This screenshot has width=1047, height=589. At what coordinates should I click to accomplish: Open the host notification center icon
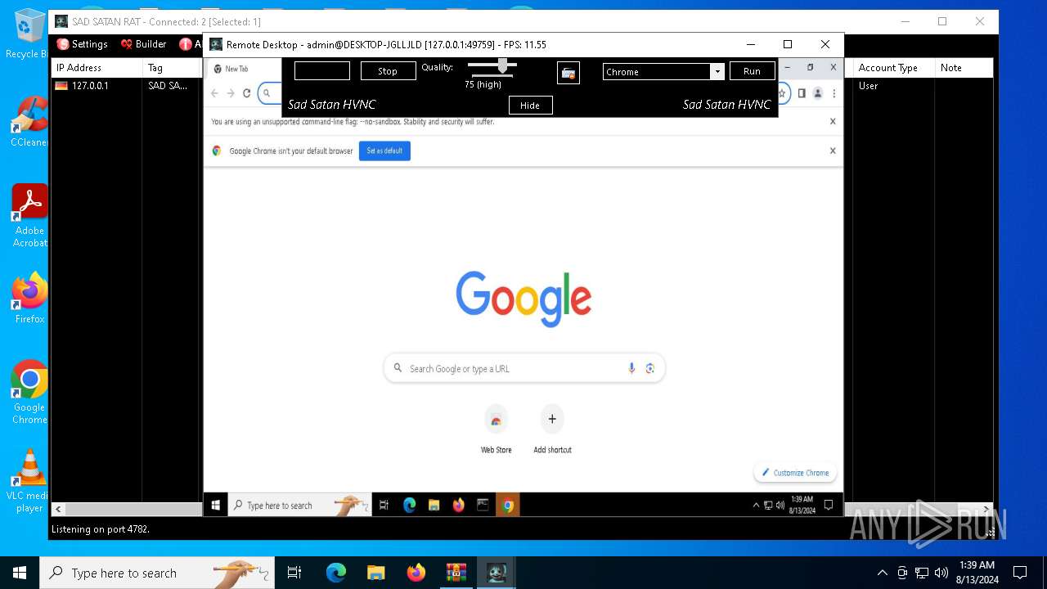coord(1020,573)
